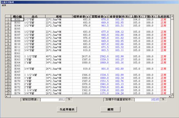Click the % unit box next to 102.85
The height and width of the screenshot is (118, 179).
163,99
